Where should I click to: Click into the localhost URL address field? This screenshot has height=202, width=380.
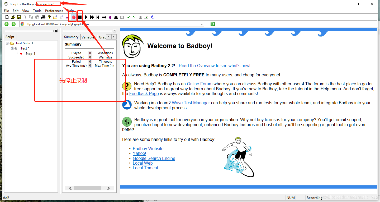112,24
